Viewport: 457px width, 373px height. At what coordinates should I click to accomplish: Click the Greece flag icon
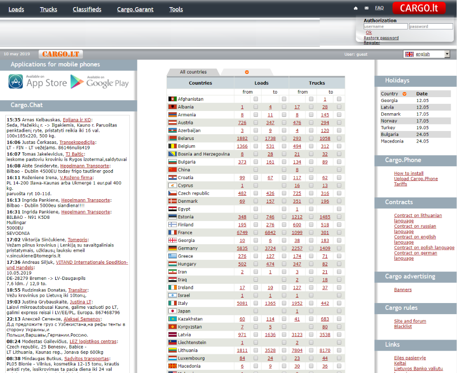(x=173, y=256)
